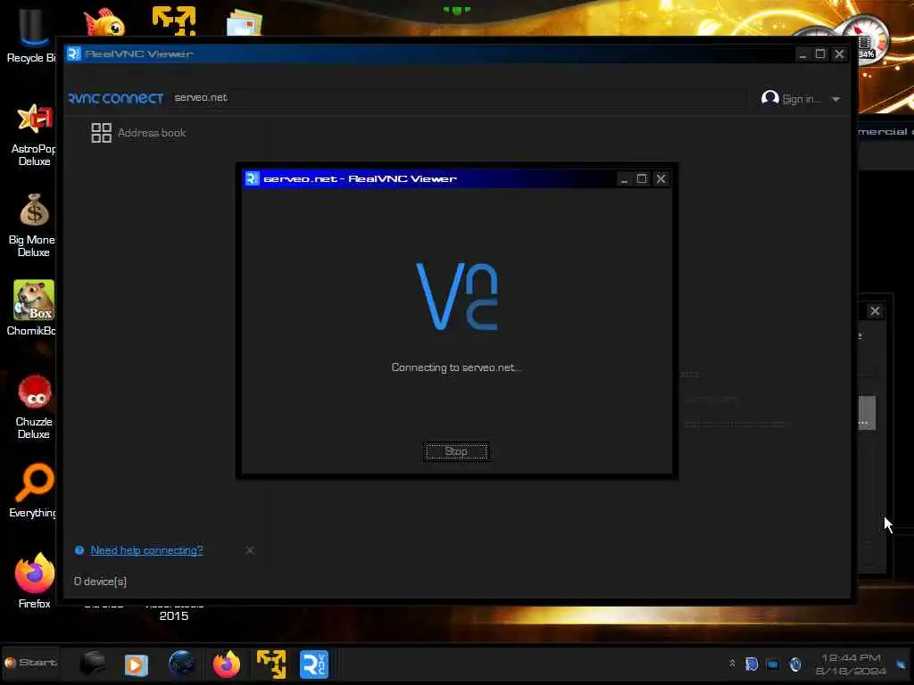Viewport: 914px width, 685px height.
Task: Maximize the main RealVNC Viewer window
Action: [820, 54]
